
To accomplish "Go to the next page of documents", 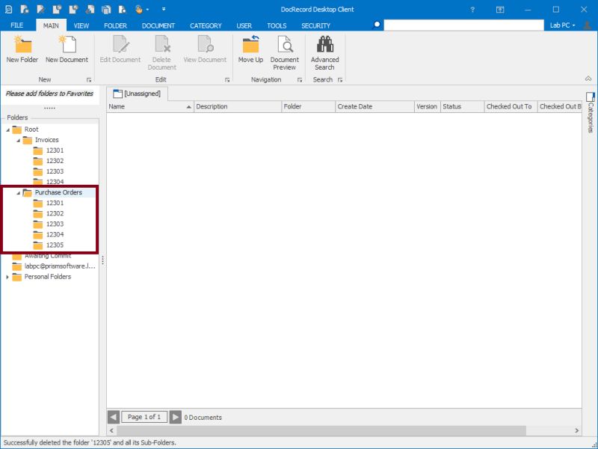I will pos(176,418).
